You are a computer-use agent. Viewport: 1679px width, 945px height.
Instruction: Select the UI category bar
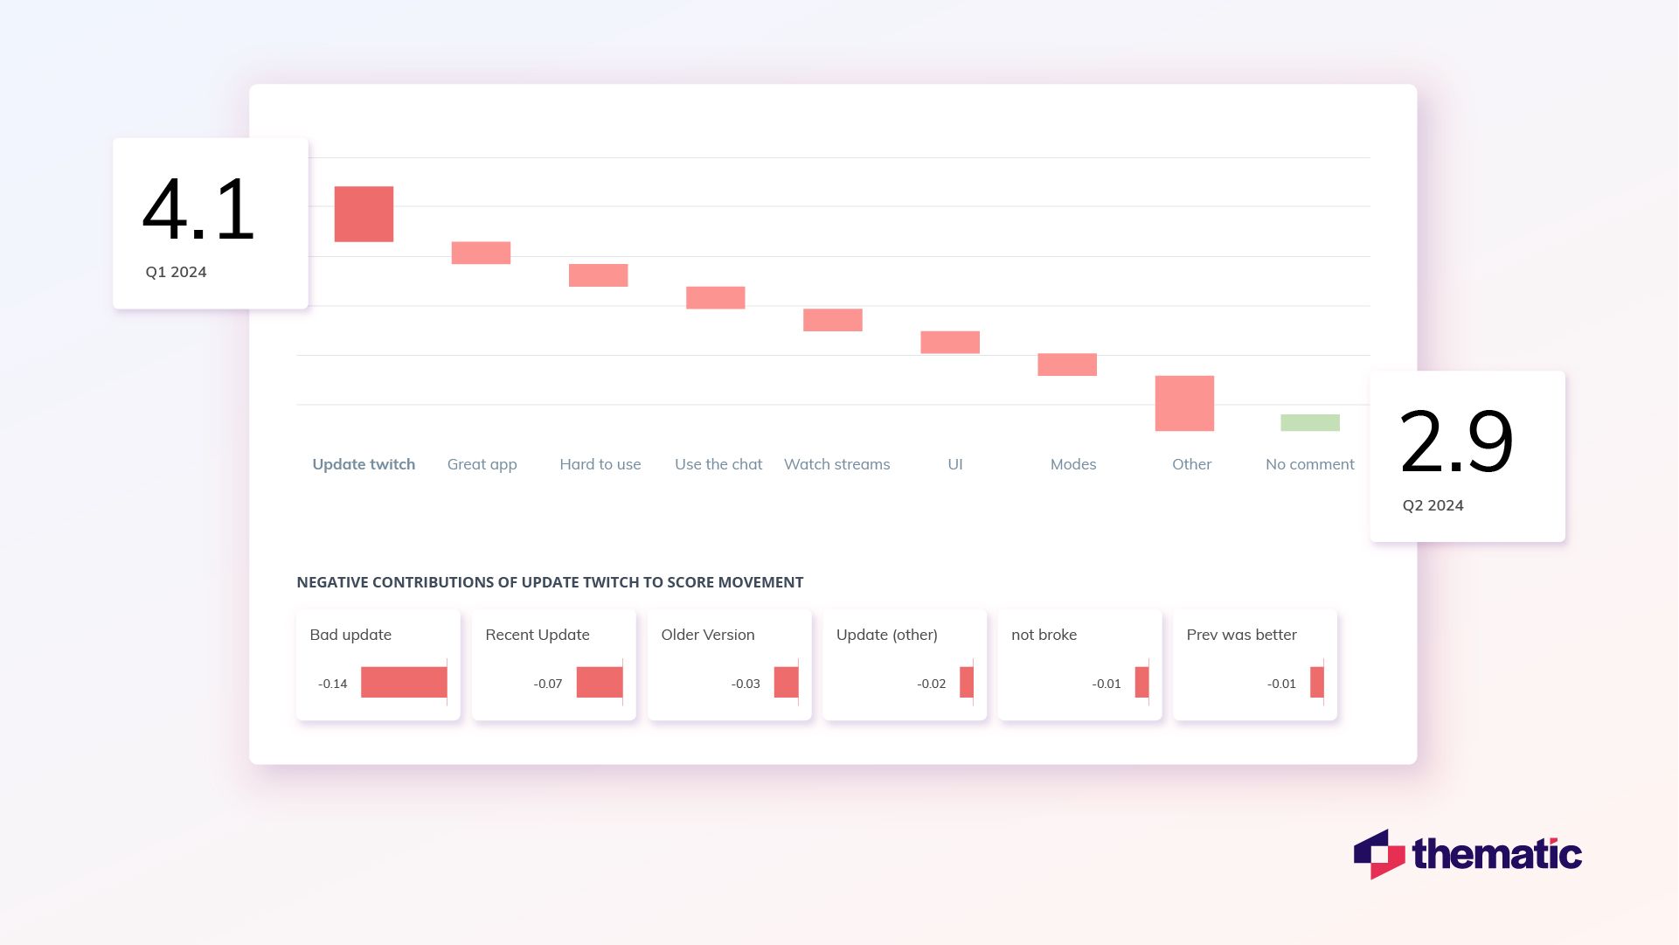click(948, 340)
